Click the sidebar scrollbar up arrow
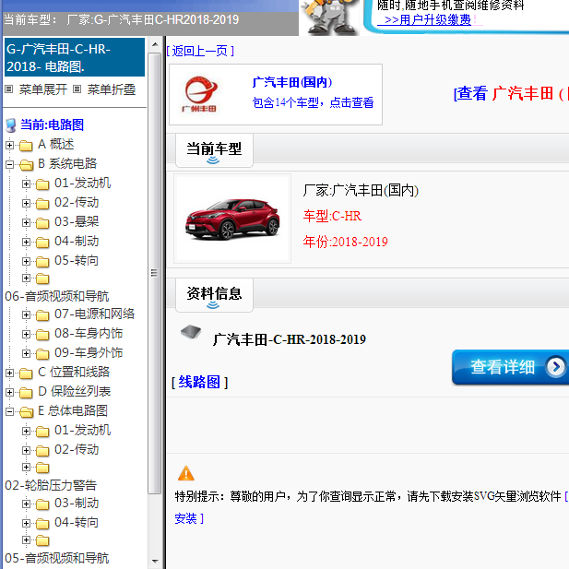The height and width of the screenshot is (569, 569). click(x=155, y=45)
